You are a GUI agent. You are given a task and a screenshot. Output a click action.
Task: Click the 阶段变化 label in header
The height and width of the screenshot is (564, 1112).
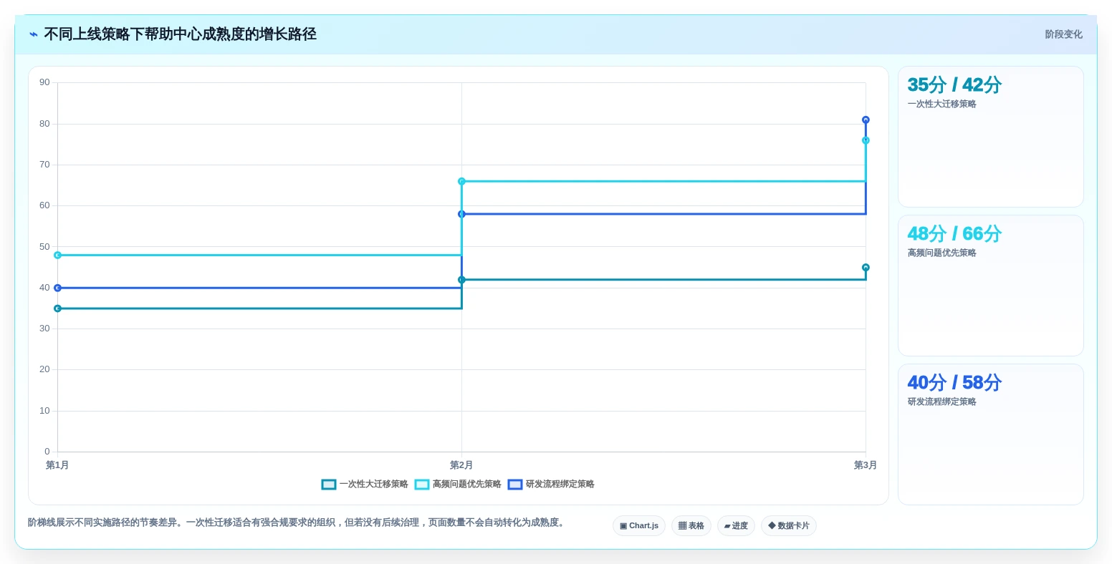pos(1064,34)
